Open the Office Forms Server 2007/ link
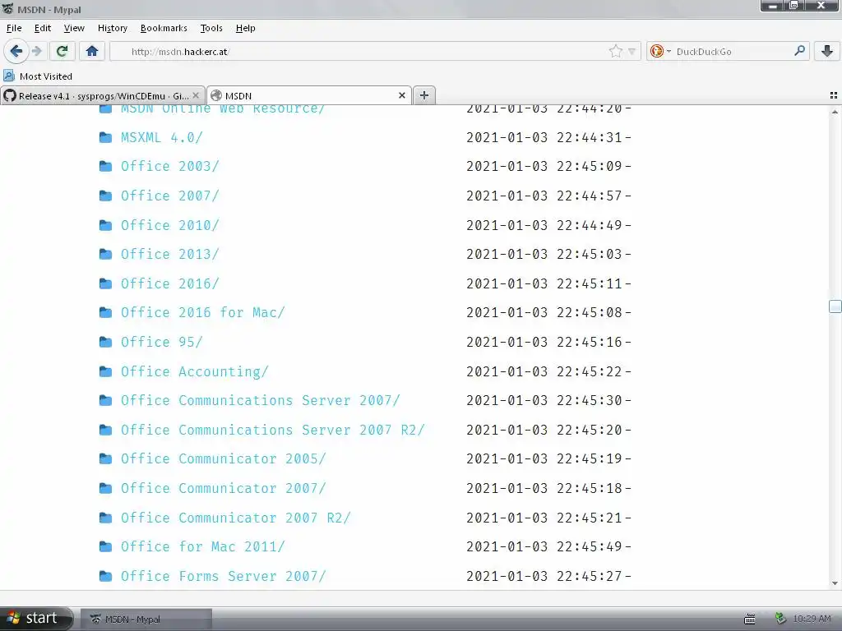 [223, 576]
